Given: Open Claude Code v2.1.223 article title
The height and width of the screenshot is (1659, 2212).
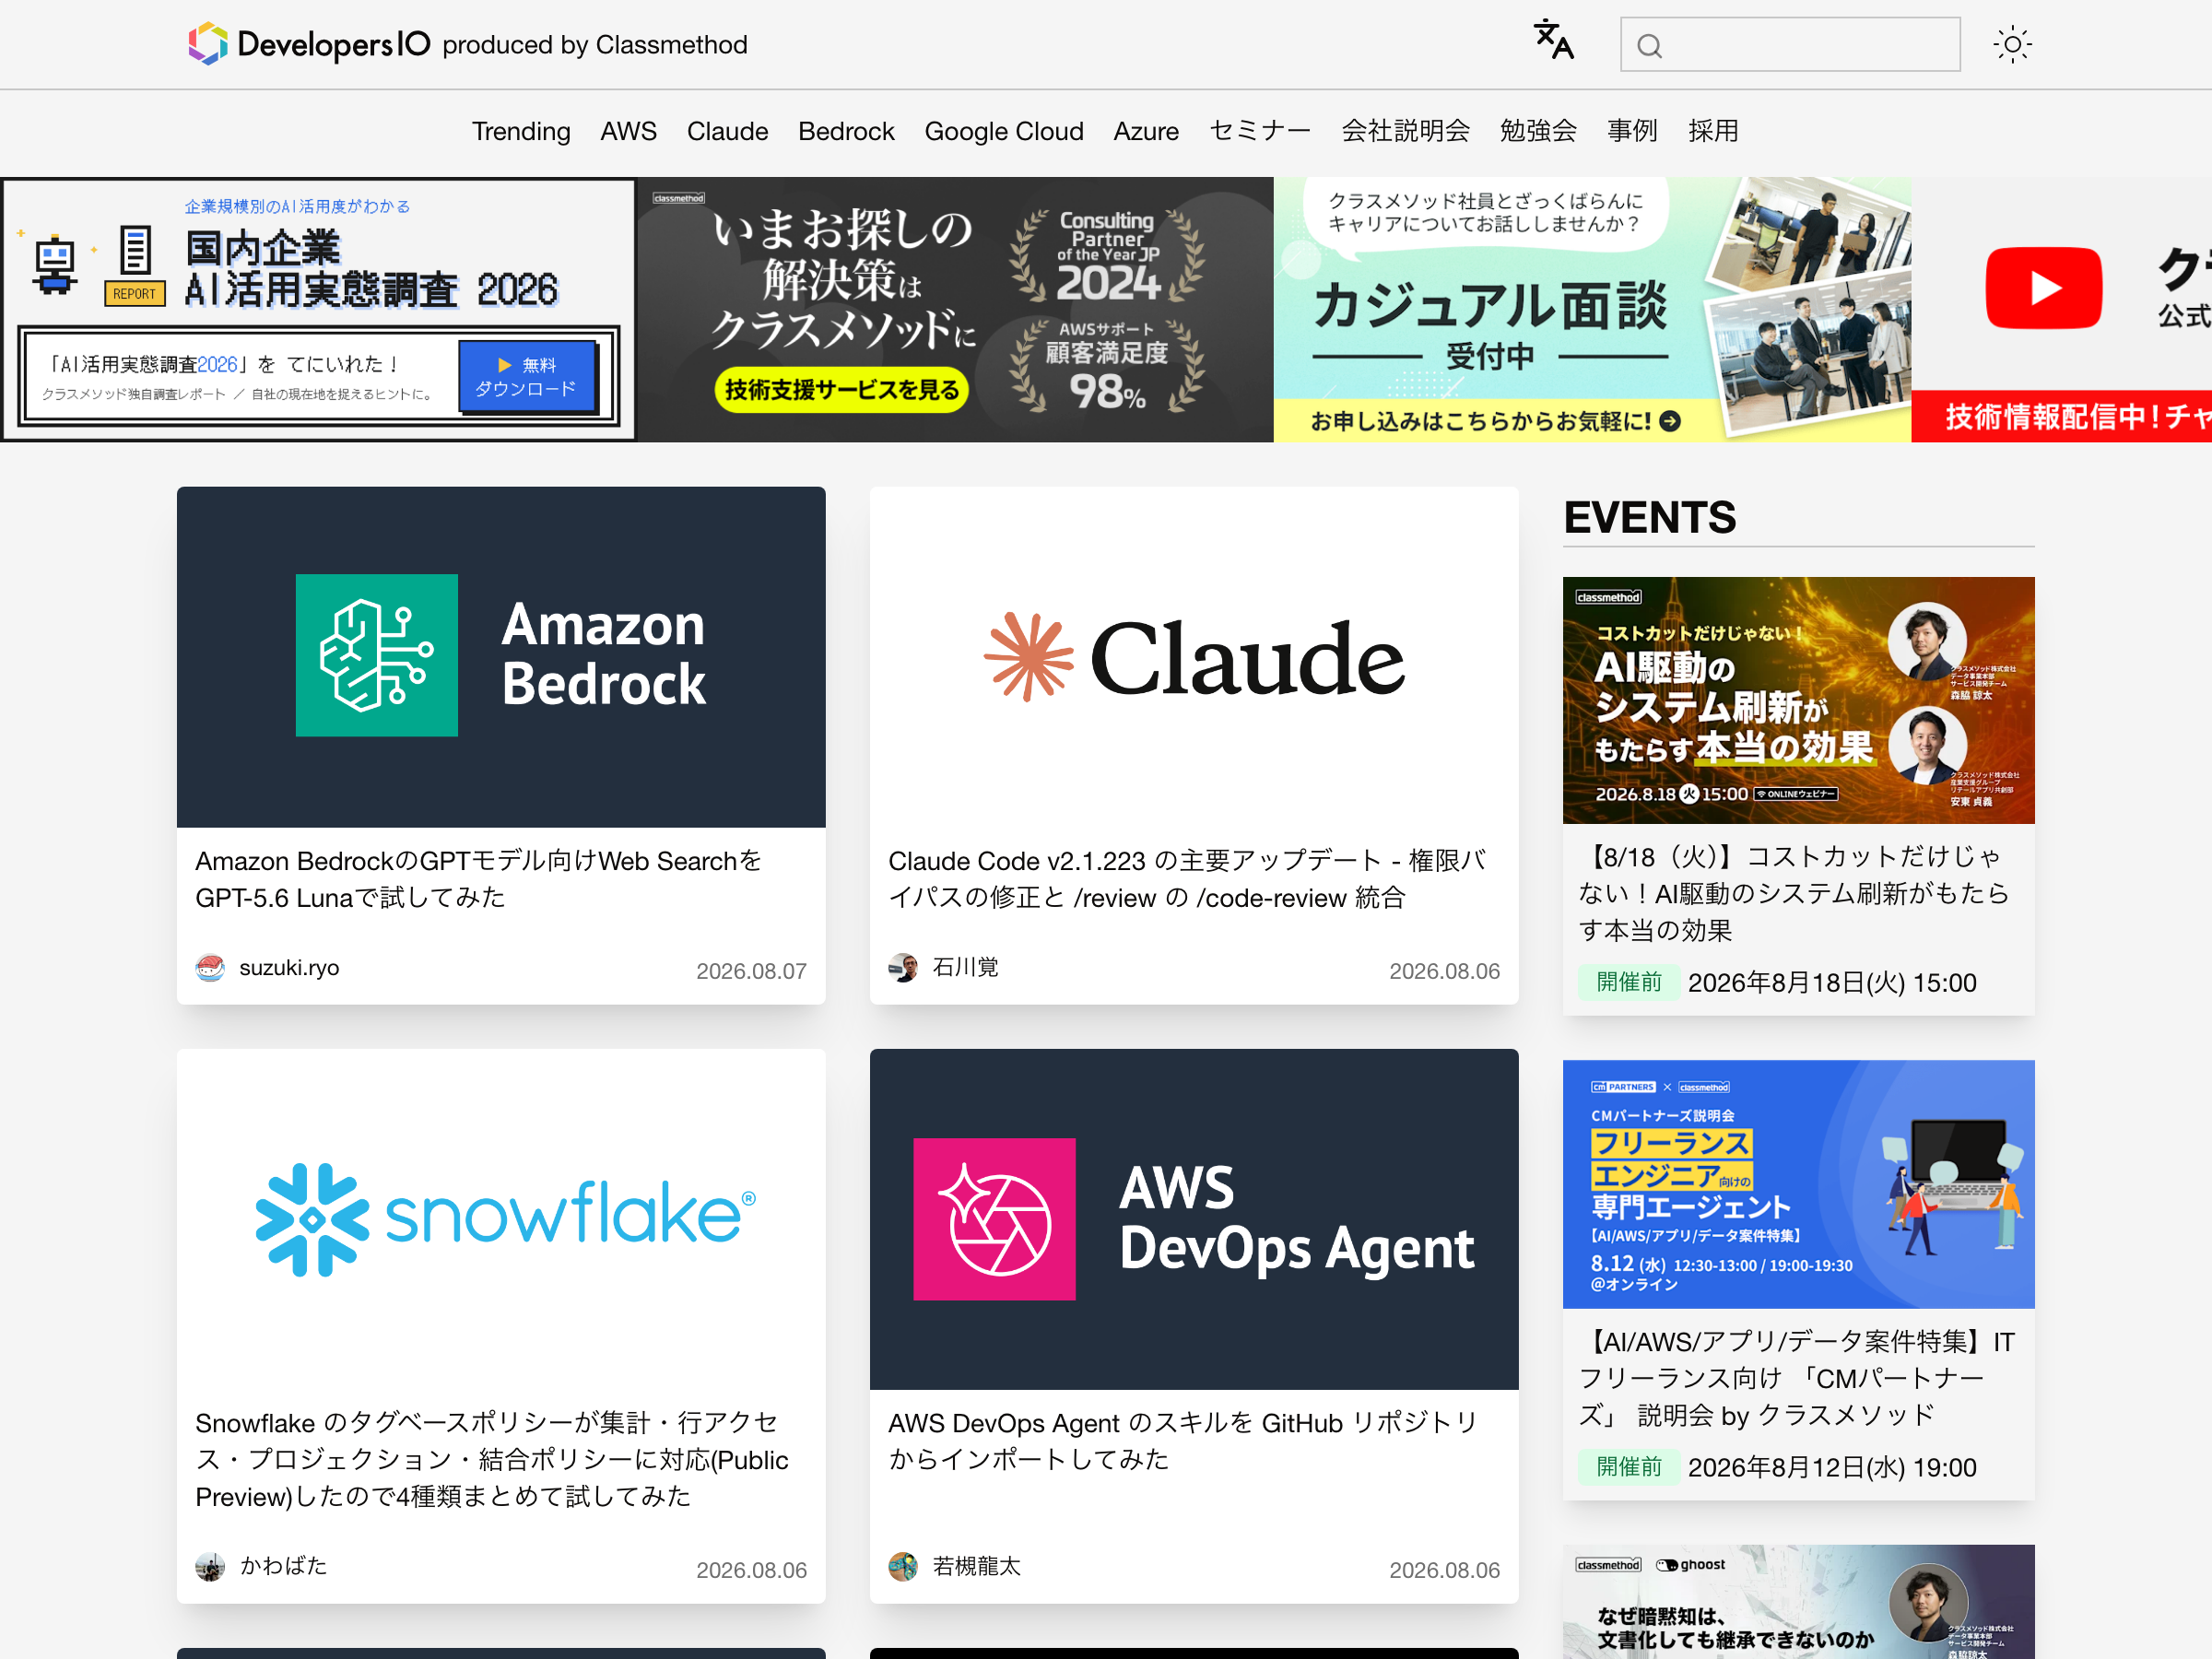Looking at the screenshot, I should 1187,879.
